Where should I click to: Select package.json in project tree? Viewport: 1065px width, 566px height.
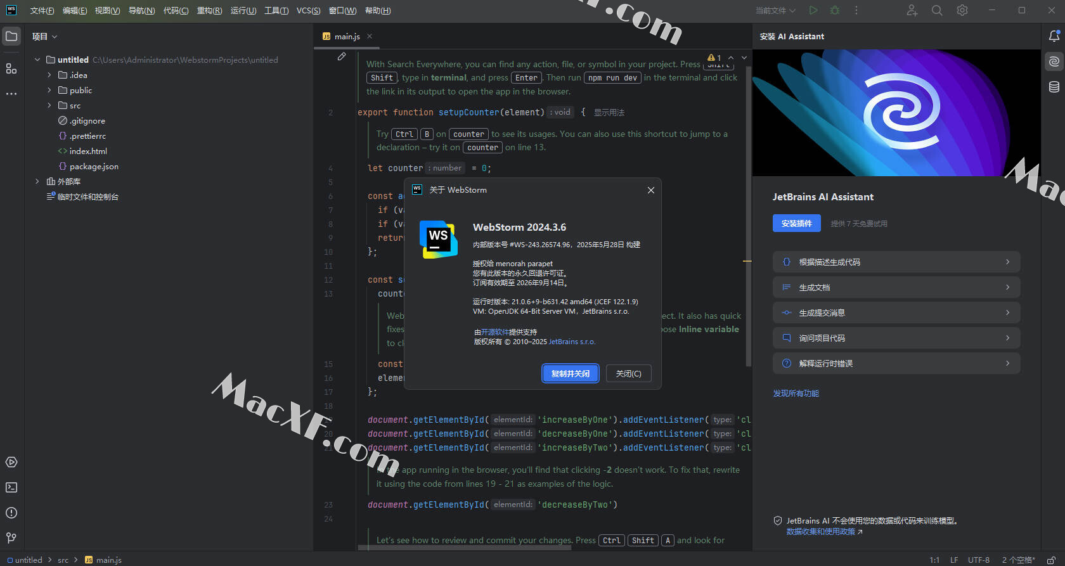tap(94, 166)
